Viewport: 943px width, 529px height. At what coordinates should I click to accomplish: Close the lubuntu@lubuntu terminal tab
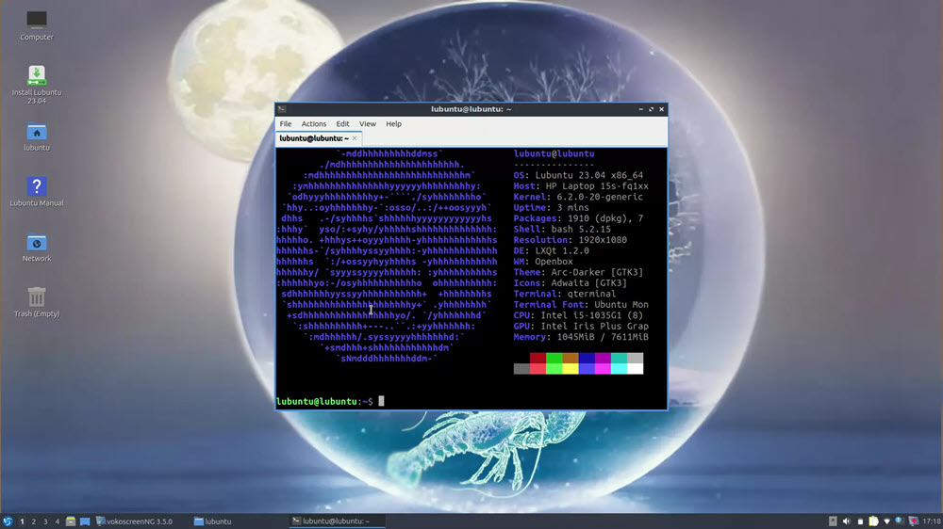[356, 138]
